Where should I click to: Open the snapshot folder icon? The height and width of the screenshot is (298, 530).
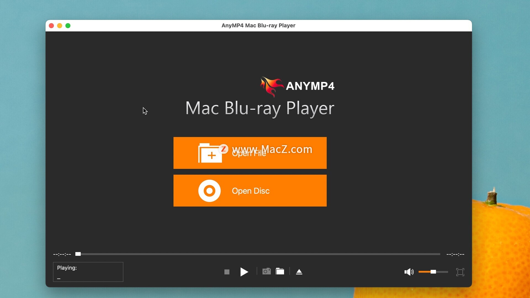[280, 271]
